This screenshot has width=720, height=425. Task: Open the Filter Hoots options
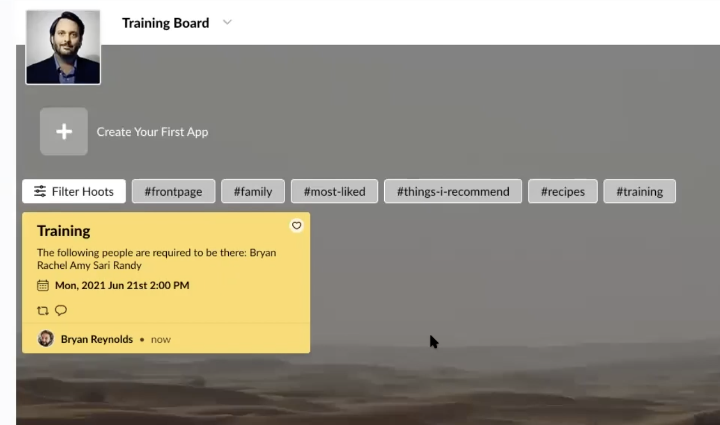coord(74,192)
